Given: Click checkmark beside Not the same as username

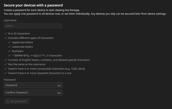Looking at the screenshot, I should [x=6, y=64].
